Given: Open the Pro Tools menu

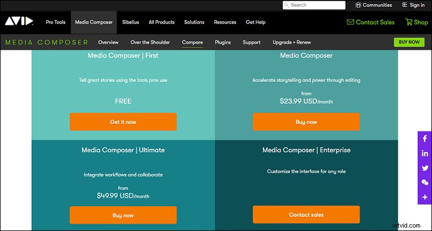Looking at the screenshot, I should pyautogui.click(x=56, y=23).
